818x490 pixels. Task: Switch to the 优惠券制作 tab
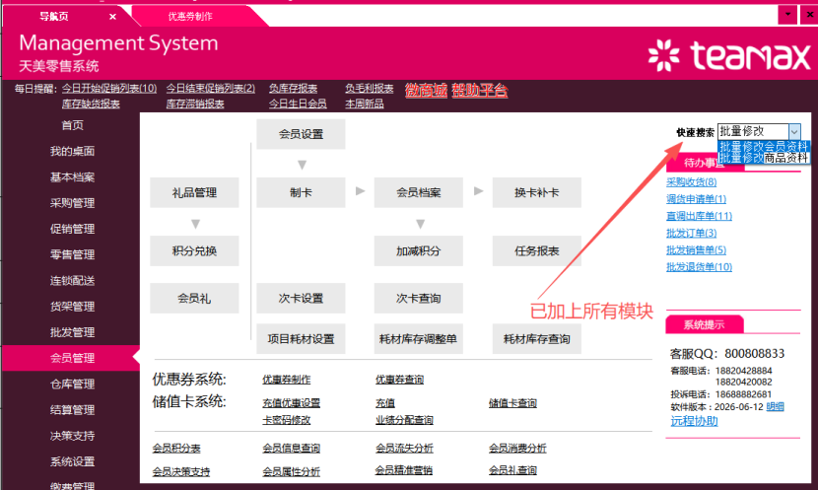pyautogui.click(x=190, y=16)
